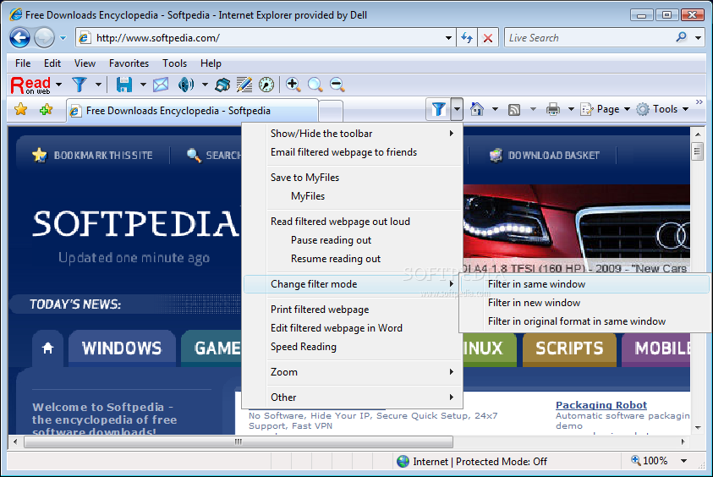The image size is (713, 477).
Task: Open dropdown next to Read on web logo
Action: [x=58, y=85]
